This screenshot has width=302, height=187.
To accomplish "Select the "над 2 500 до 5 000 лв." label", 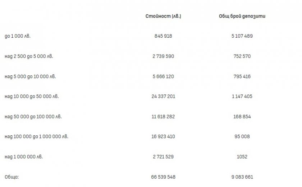I will [x=29, y=56].
